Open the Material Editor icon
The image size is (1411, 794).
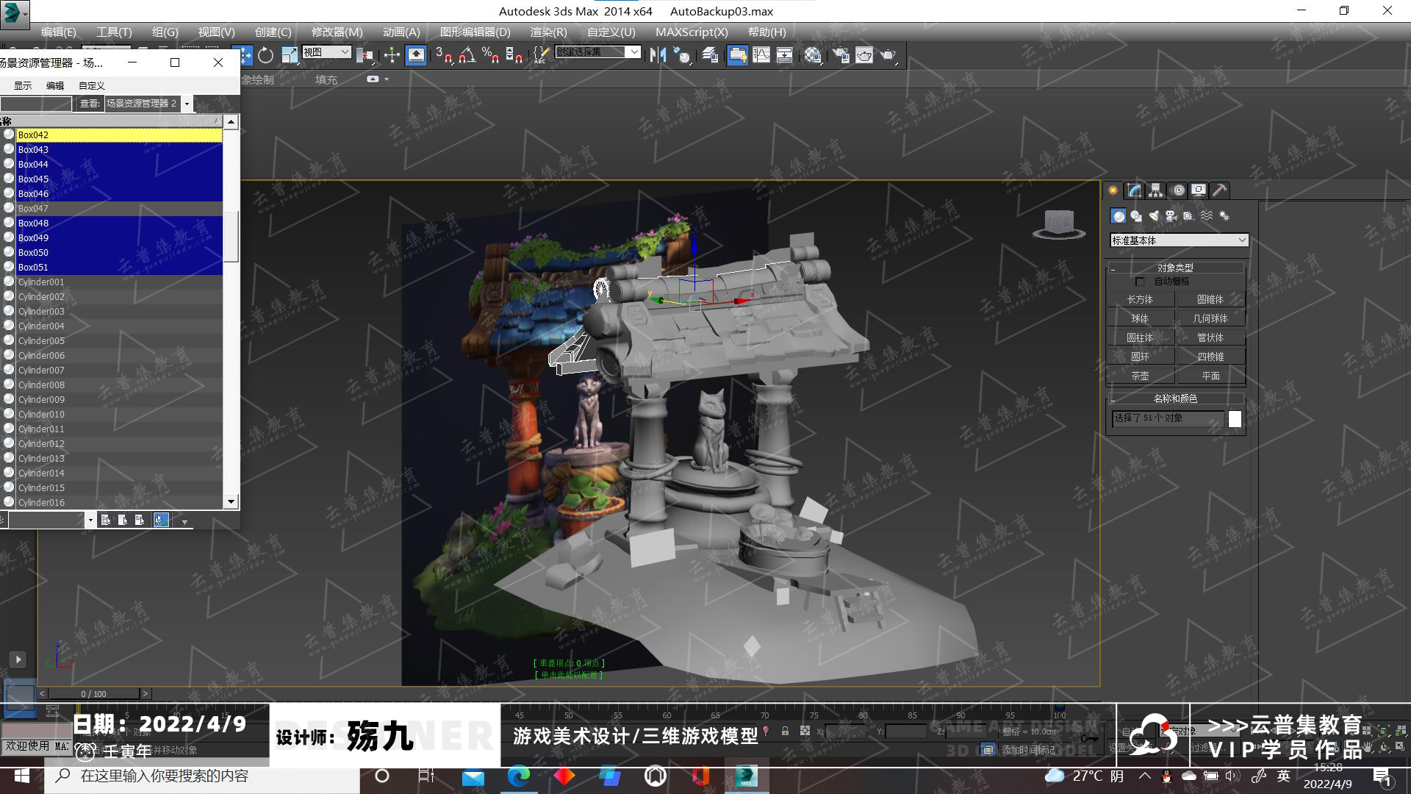[x=813, y=55]
